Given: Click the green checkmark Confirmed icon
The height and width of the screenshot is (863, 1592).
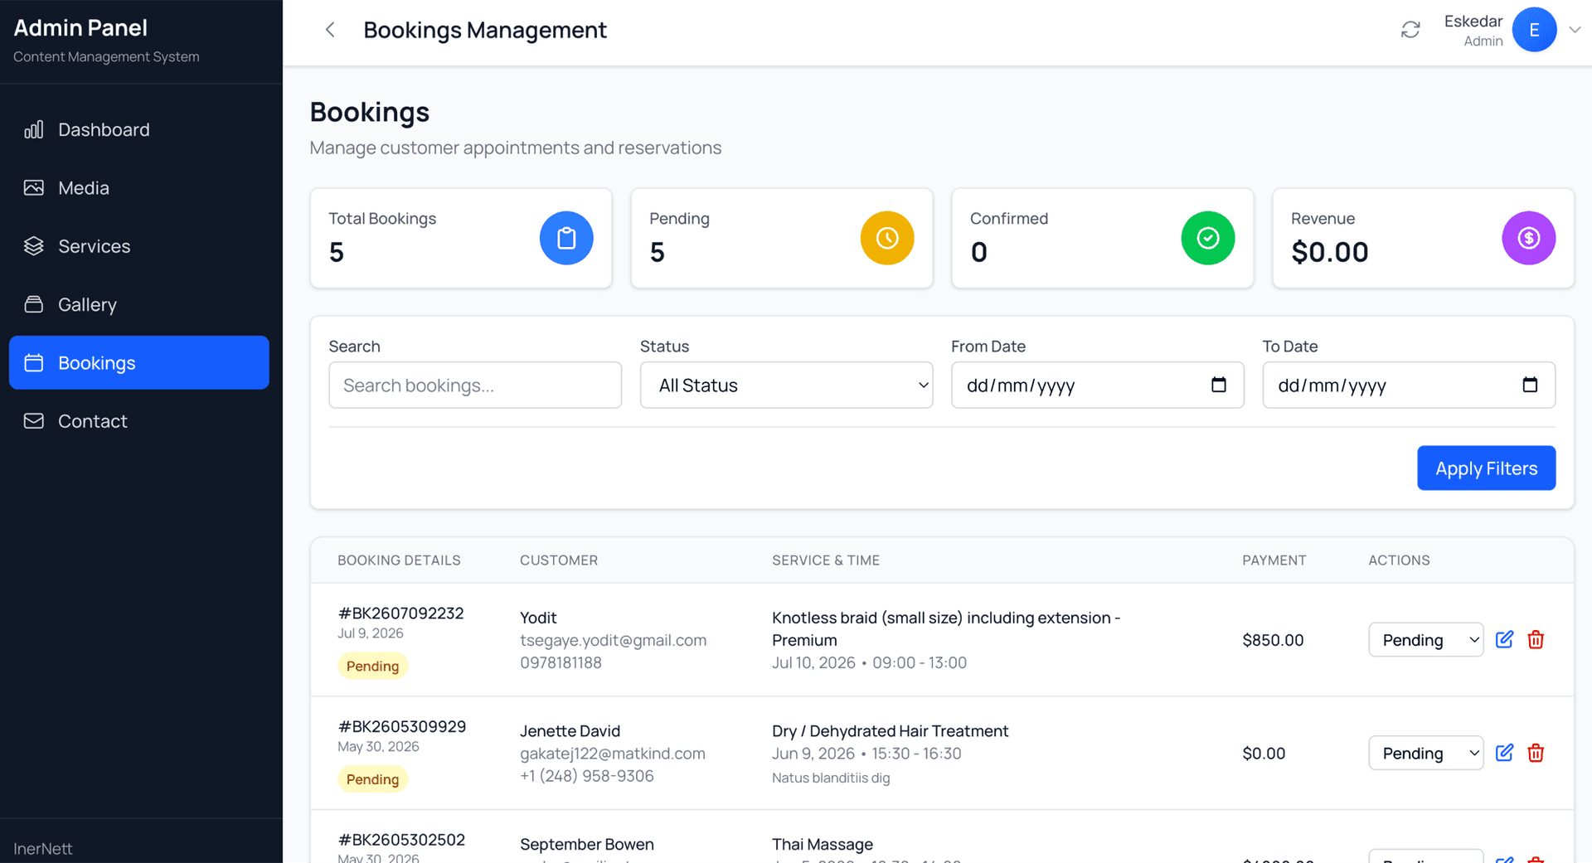Looking at the screenshot, I should click(x=1208, y=238).
